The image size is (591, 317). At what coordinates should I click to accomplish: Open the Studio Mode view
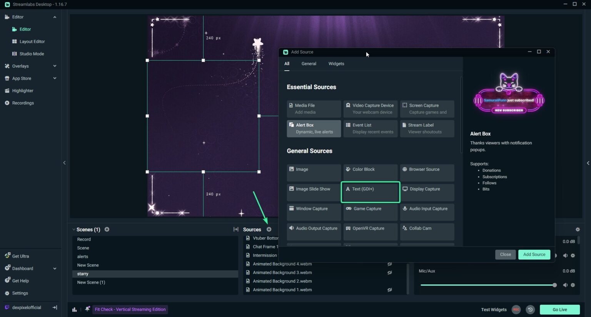click(32, 54)
